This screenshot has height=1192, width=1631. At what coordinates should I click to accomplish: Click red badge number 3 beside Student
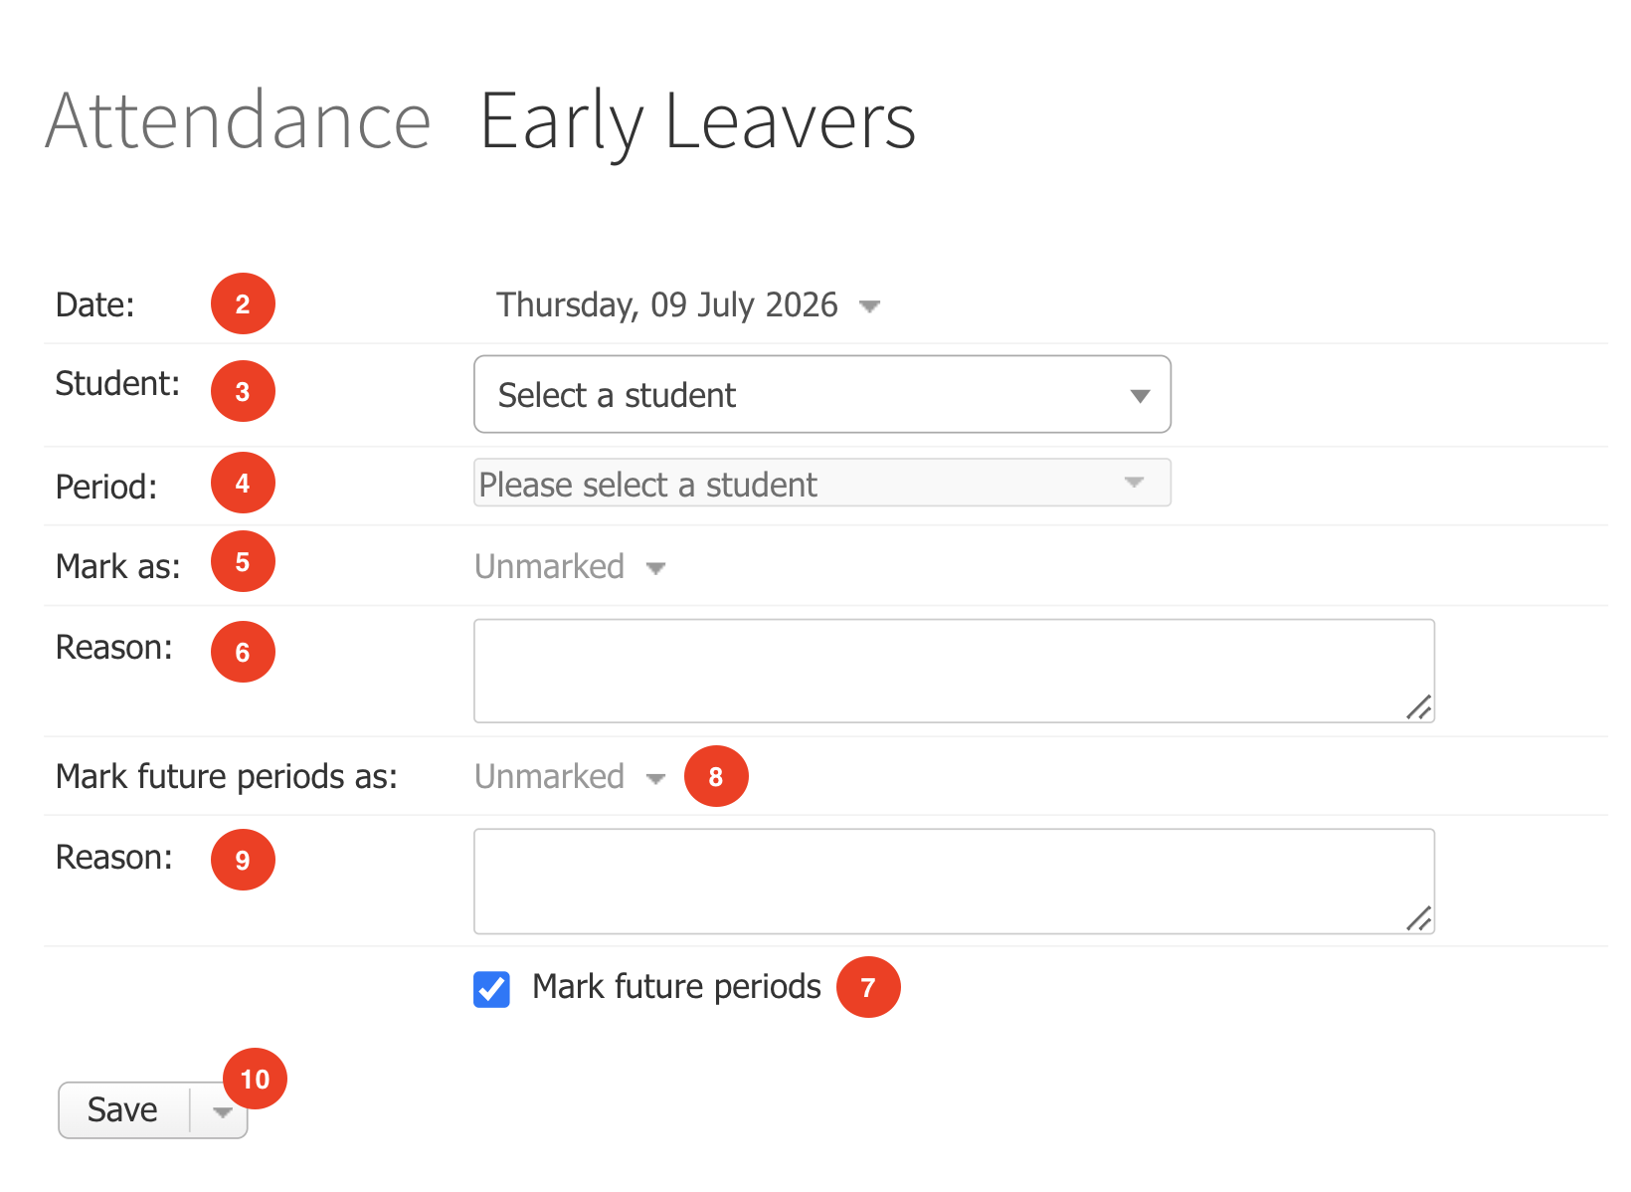tap(243, 391)
